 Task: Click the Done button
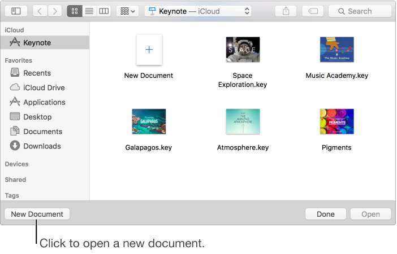click(x=326, y=214)
